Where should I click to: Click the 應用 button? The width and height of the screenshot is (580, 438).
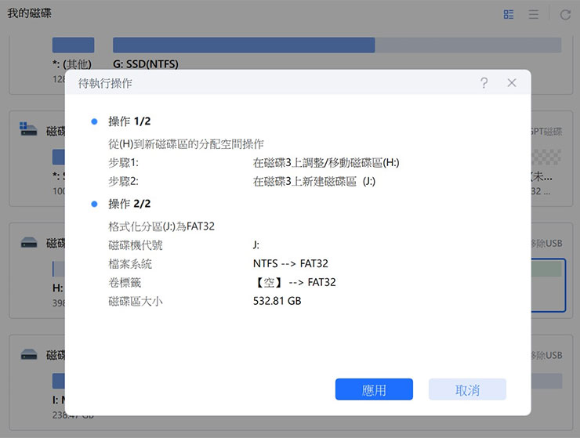click(x=374, y=389)
